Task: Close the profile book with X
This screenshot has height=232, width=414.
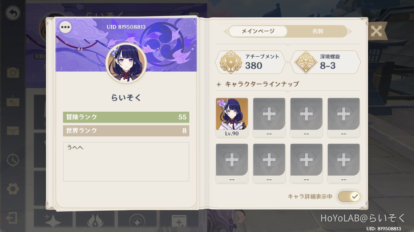Action: pos(376,31)
